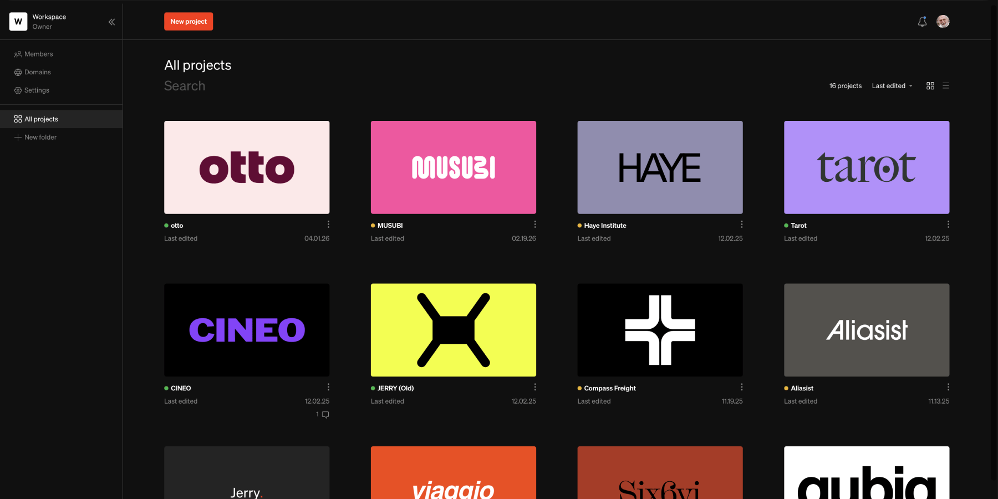The image size is (998, 499).
Task: Open the HAYE project thumbnail
Action: (x=660, y=167)
